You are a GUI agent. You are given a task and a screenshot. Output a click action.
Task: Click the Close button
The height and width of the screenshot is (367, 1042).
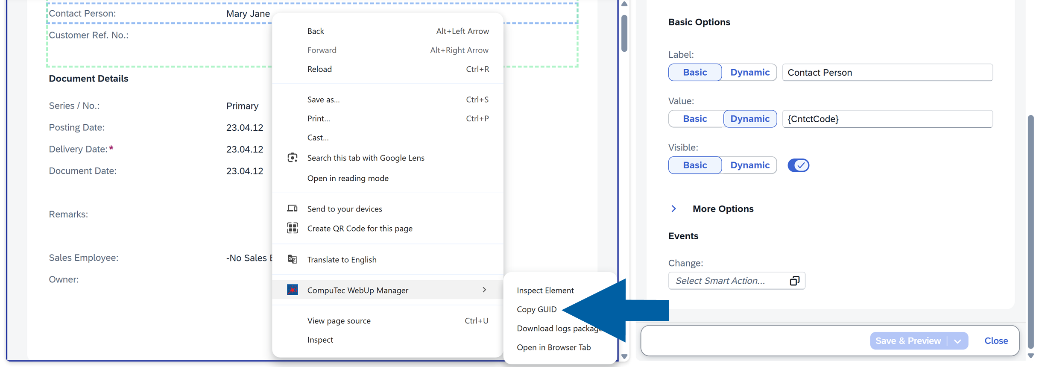pyautogui.click(x=996, y=341)
